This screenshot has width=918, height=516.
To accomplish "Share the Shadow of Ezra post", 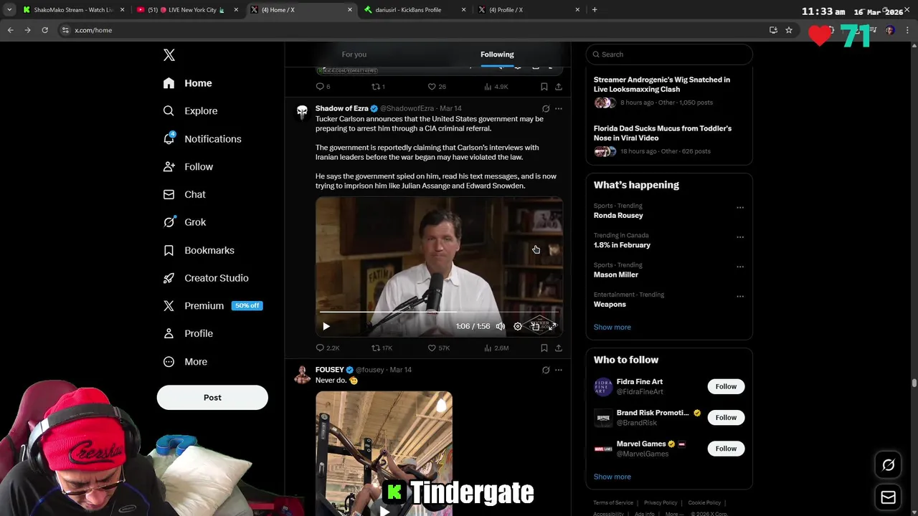I will point(559,348).
